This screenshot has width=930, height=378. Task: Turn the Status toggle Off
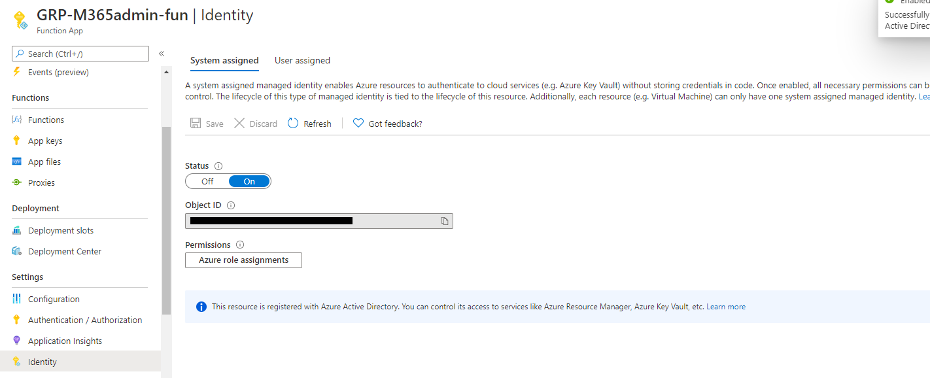[x=207, y=181]
